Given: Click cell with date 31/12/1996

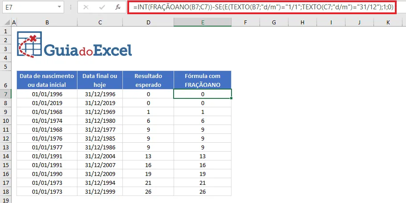Looking at the screenshot, I should (100, 94).
